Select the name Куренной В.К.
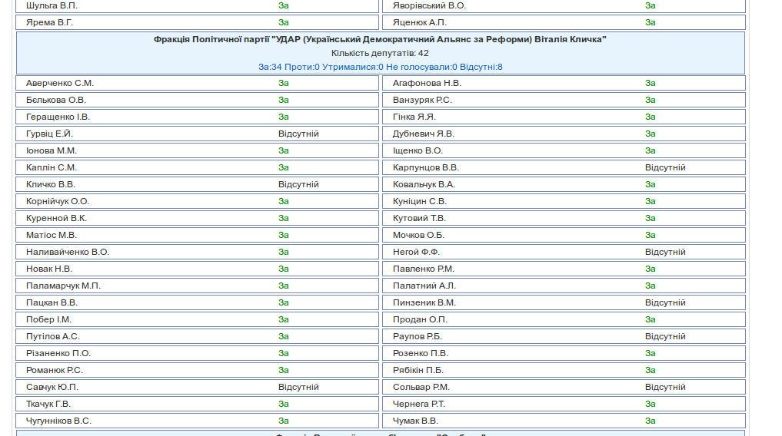Image resolution: width=782 pixels, height=436 pixels. 56,219
